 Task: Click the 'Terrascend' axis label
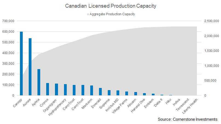click(x=182, y=105)
